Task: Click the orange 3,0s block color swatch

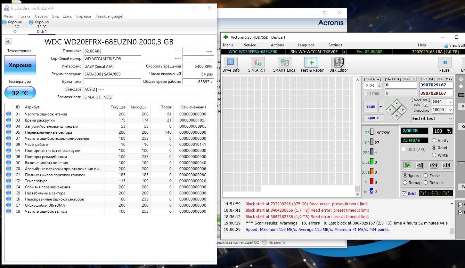Action: [x=372, y=171]
